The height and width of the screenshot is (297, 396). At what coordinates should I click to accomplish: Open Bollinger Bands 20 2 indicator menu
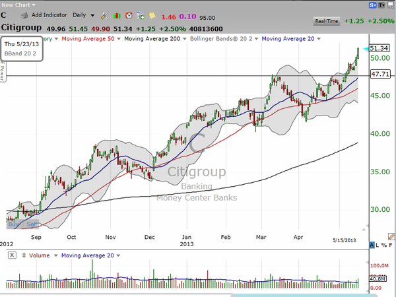click(x=224, y=39)
